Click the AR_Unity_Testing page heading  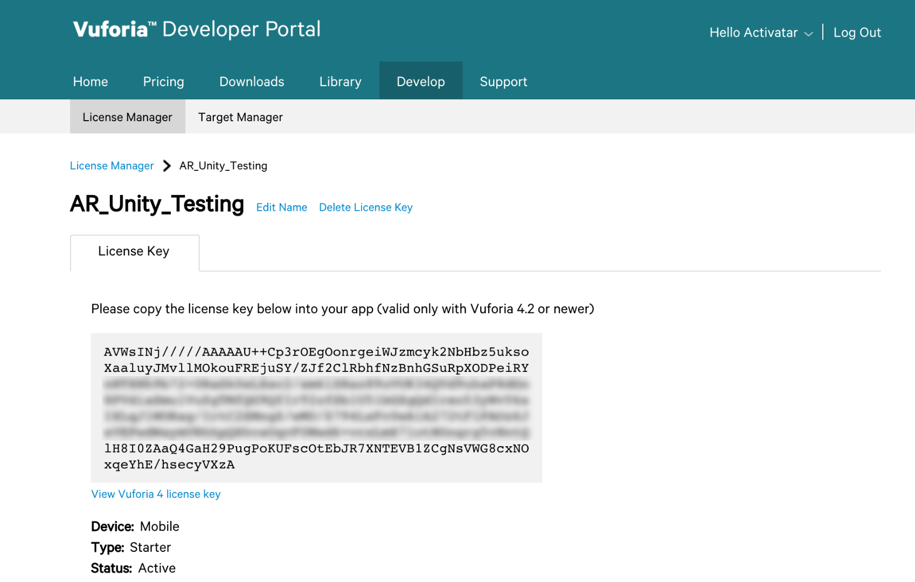(x=157, y=205)
